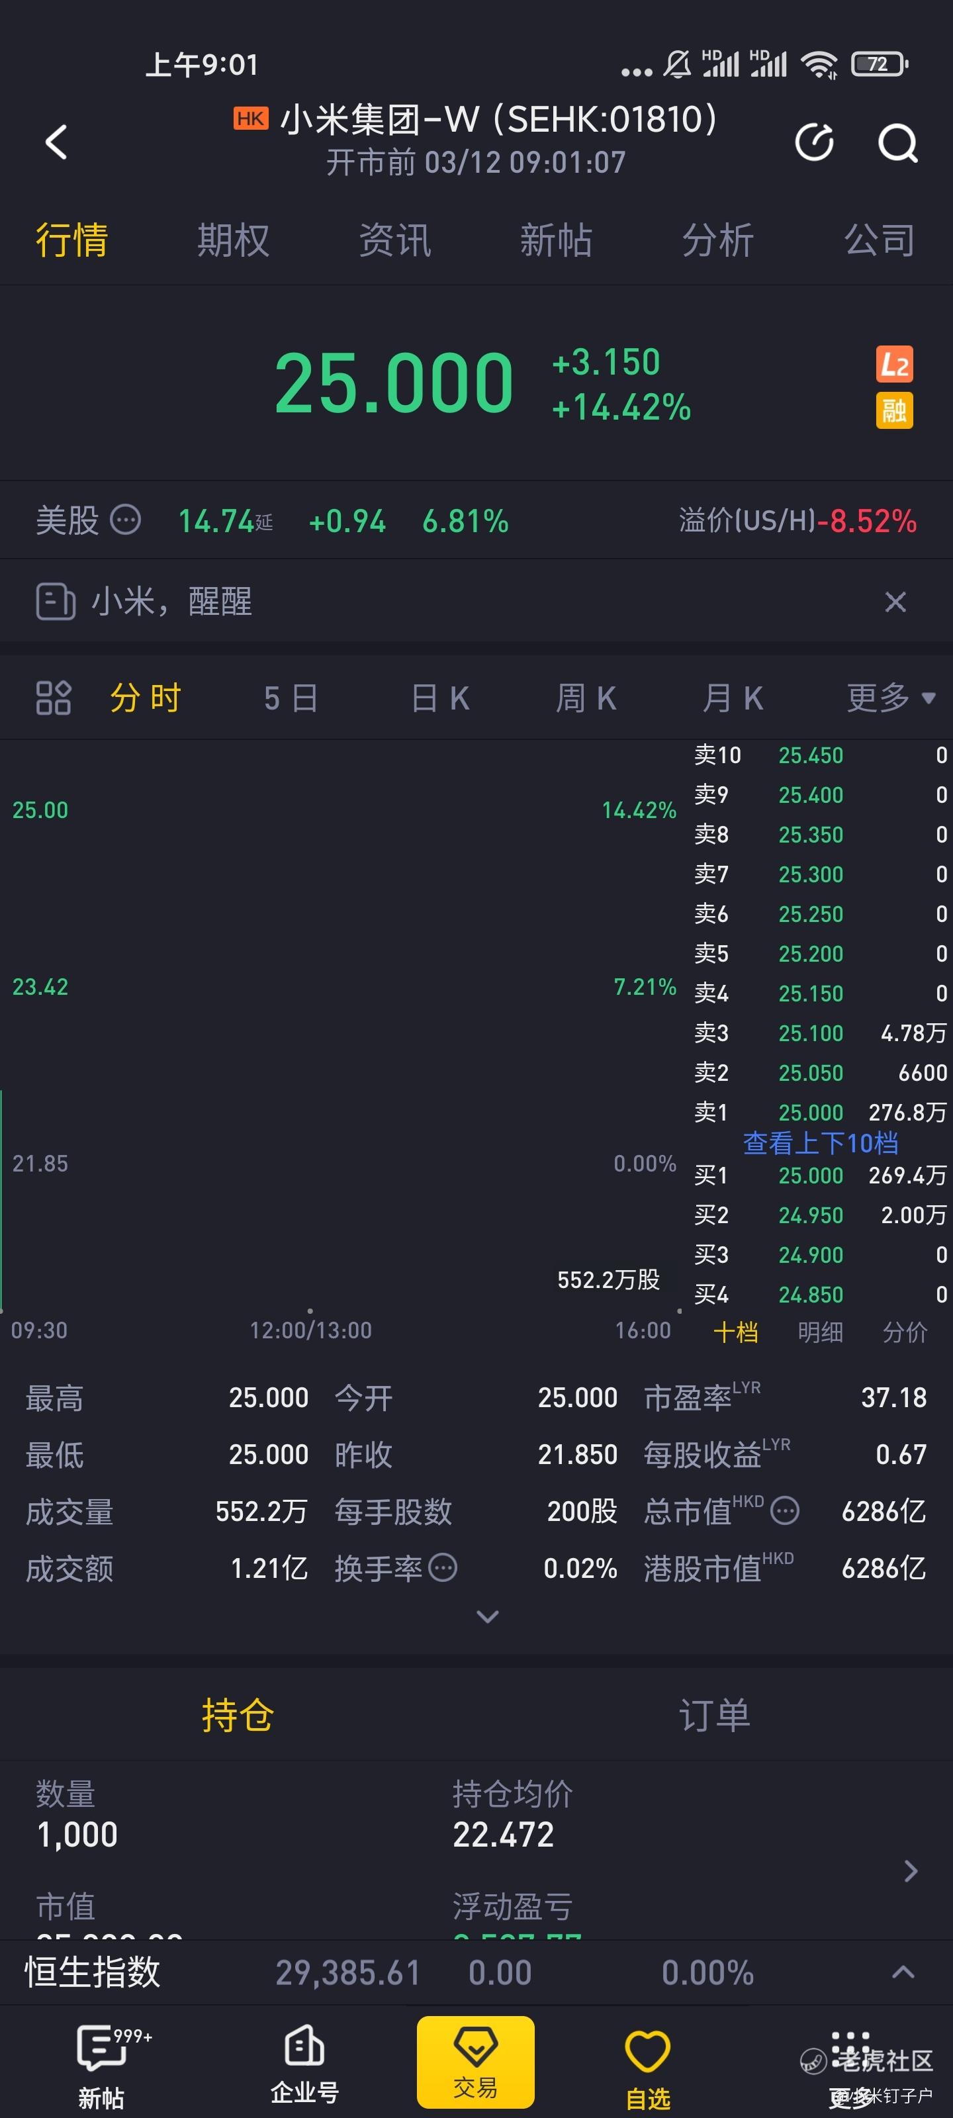The width and height of the screenshot is (953, 2118).
Task: Select the 分时 chart view
Action: click(x=146, y=698)
